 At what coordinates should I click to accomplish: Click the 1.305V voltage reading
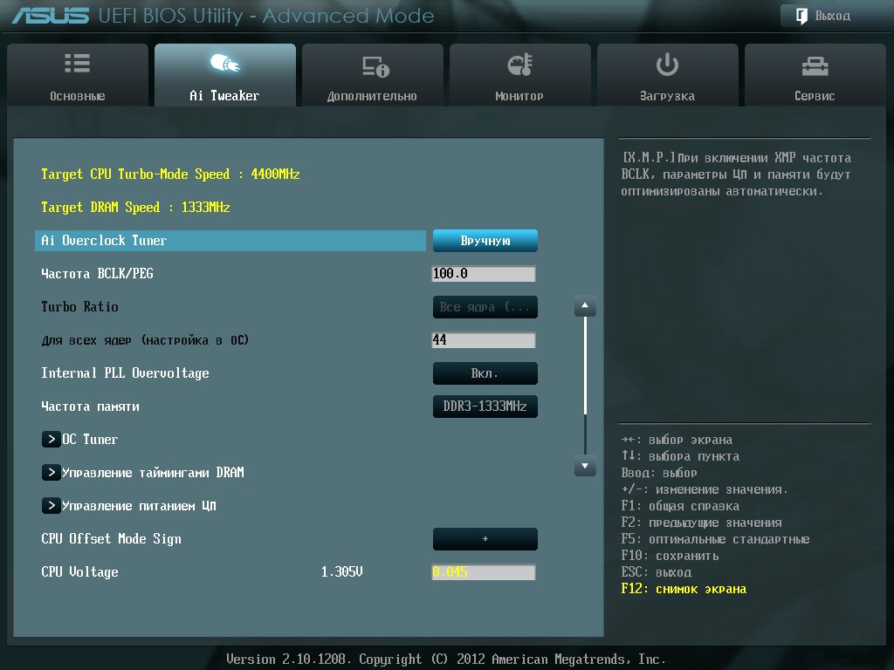click(342, 572)
